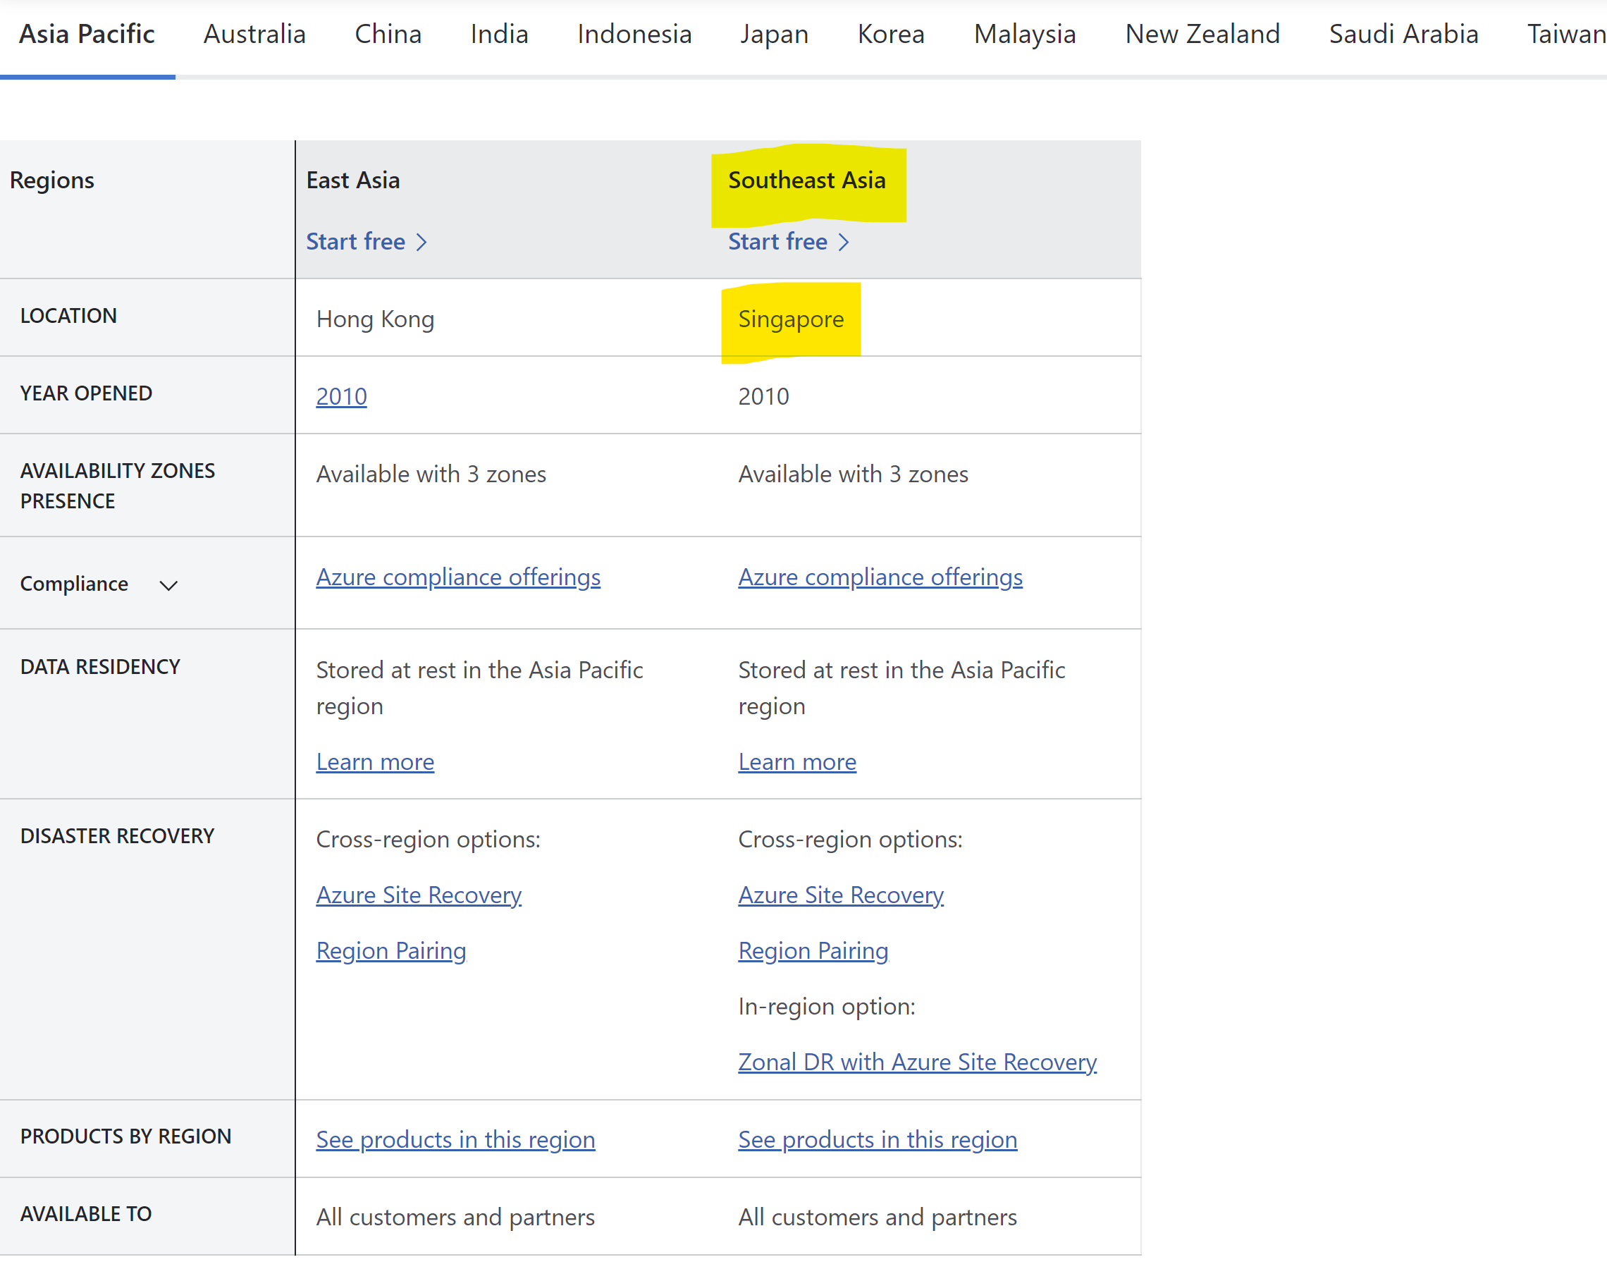The image size is (1607, 1269).
Task: Click the Southeast Asia column heading
Action: (806, 180)
